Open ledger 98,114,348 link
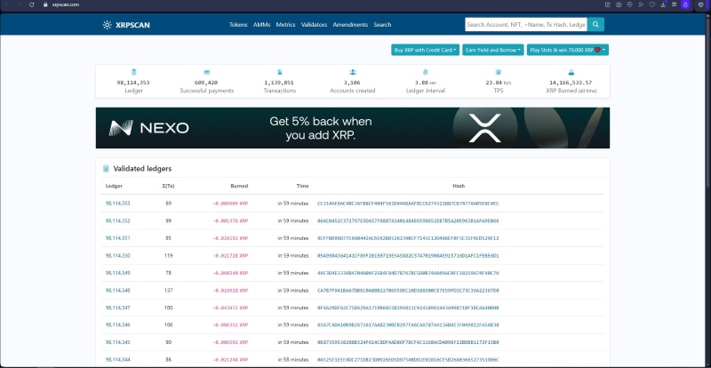711x368 pixels. 118,290
